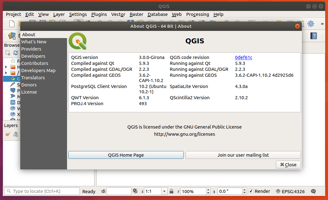Toggle the mouse extents display icon

coord(135,191)
